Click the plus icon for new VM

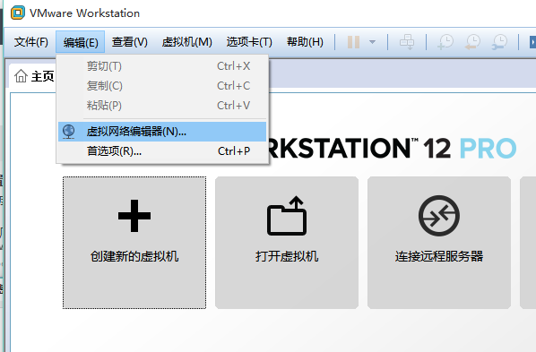coord(134,216)
